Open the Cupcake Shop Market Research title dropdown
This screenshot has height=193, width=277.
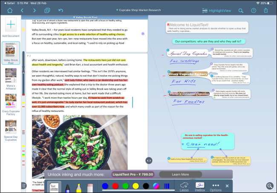coord(138,10)
